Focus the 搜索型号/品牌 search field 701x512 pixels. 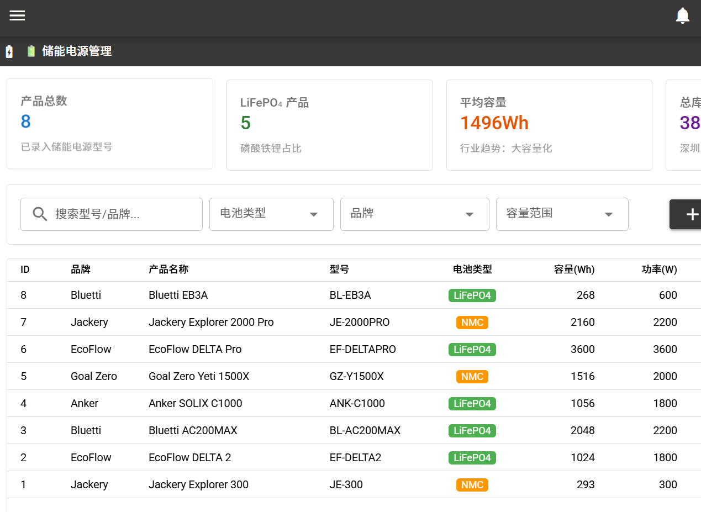coord(112,214)
